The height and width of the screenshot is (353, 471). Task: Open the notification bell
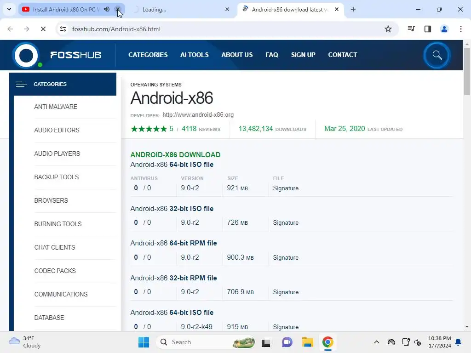[x=459, y=342]
